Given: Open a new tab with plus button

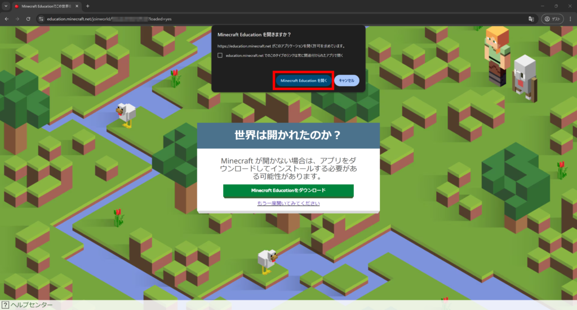Looking at the screenshot, I should pyautogui.click(x=87, y=6).
